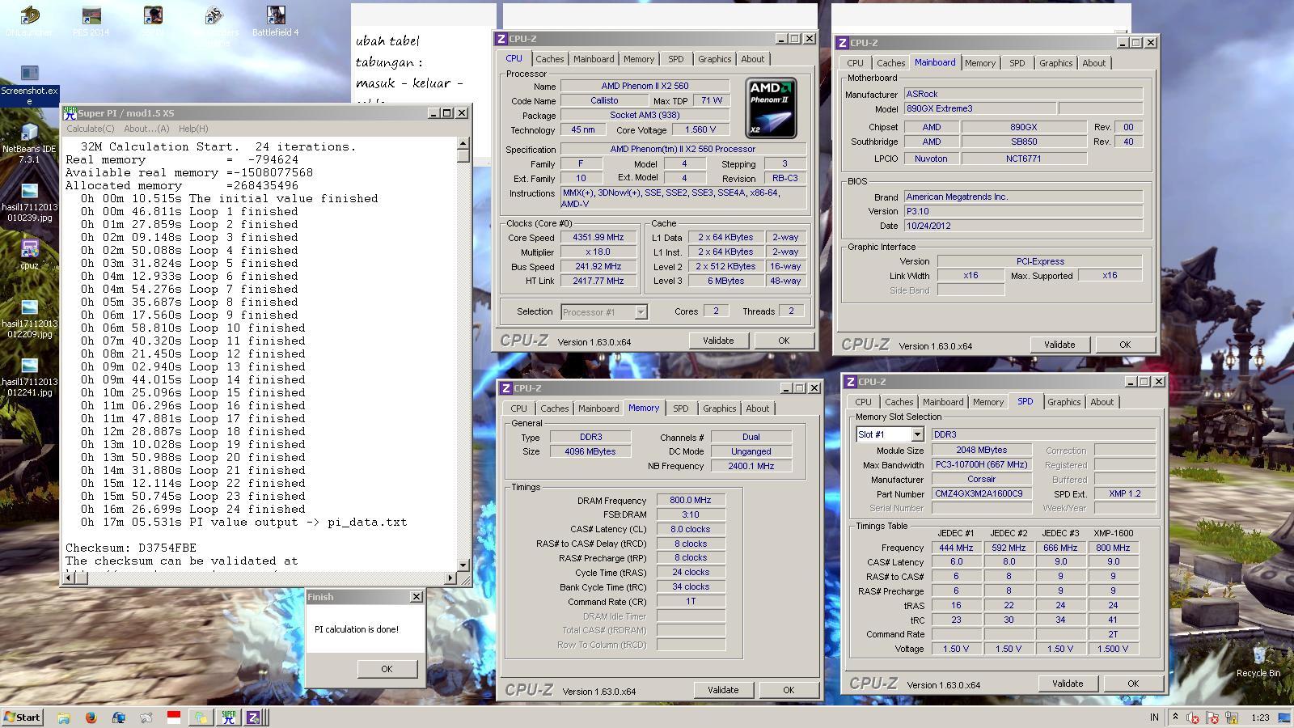Open hasil17112013 012209.jpg desktop file
This screenshot has width=1294, height=728.
(x=29, y=319)
